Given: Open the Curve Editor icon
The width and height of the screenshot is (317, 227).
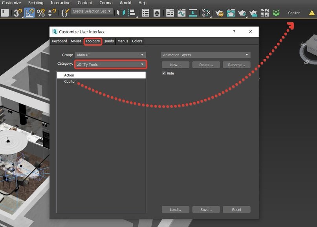Looking at the screenshot, I should 181,13.
